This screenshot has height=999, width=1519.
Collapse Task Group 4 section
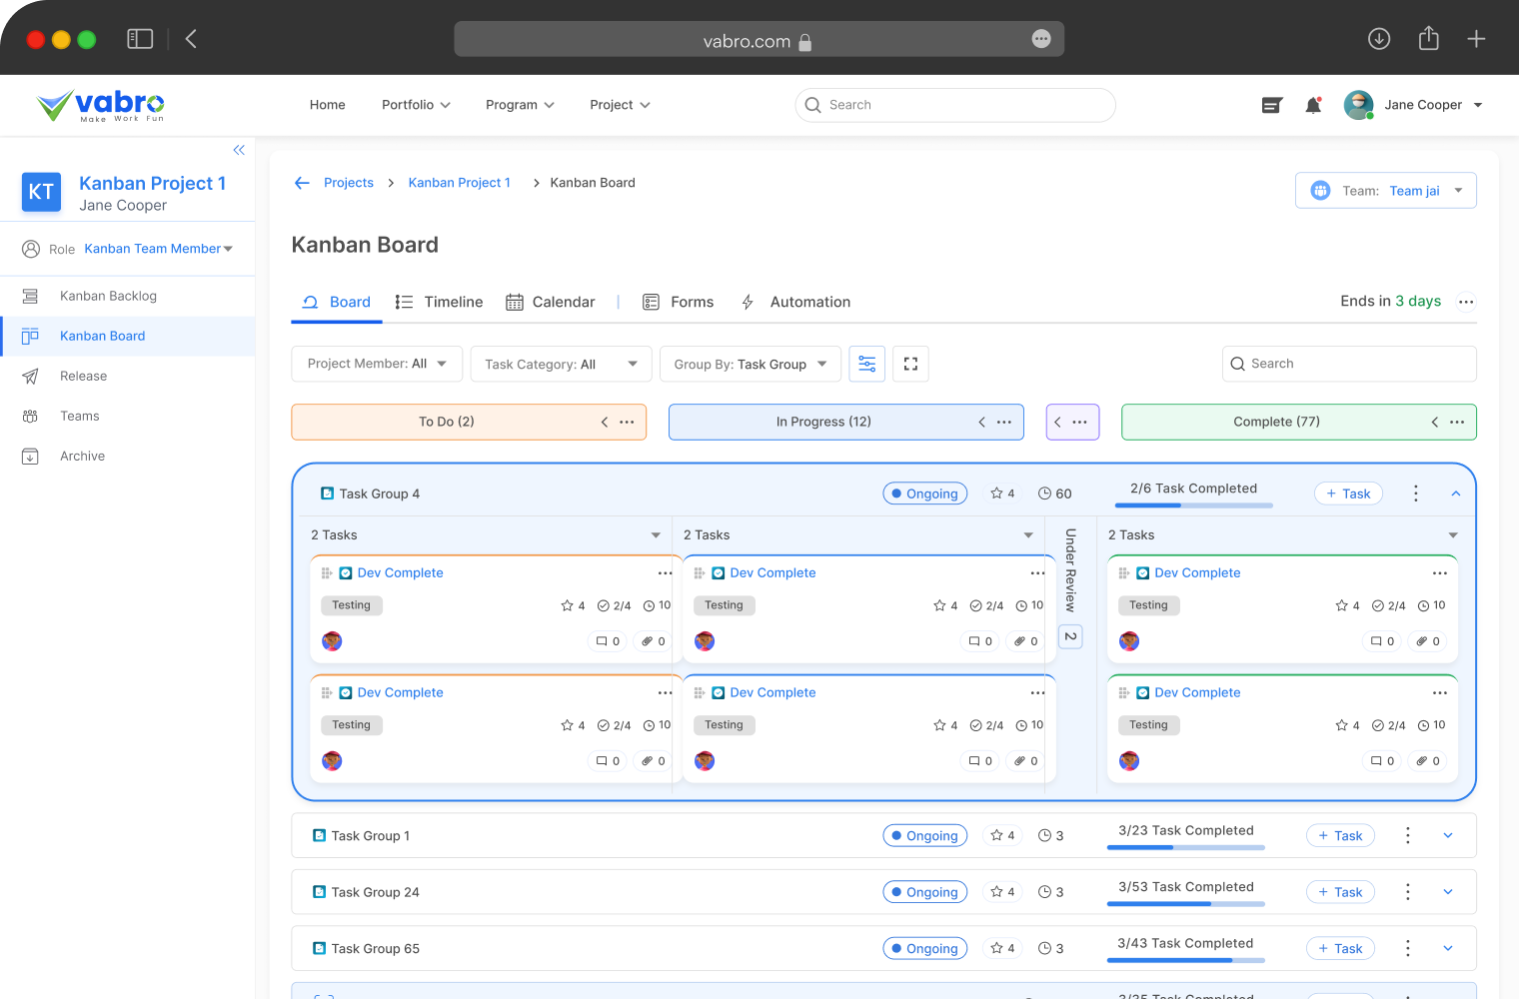(1455, 494)
